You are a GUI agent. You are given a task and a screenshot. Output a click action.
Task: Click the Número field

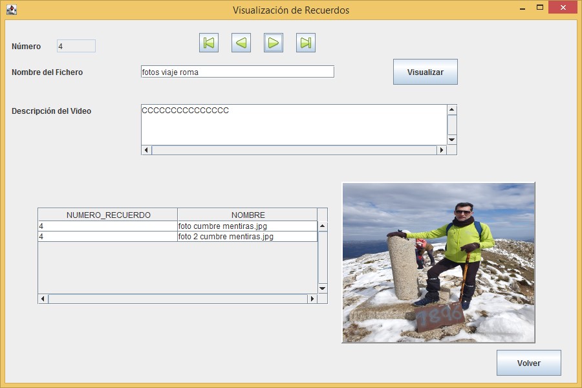point(76,46)
